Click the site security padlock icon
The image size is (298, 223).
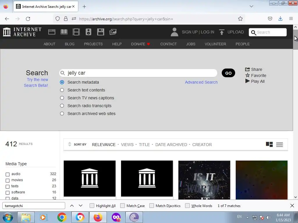pyautogui.click(x=65, y=19)
